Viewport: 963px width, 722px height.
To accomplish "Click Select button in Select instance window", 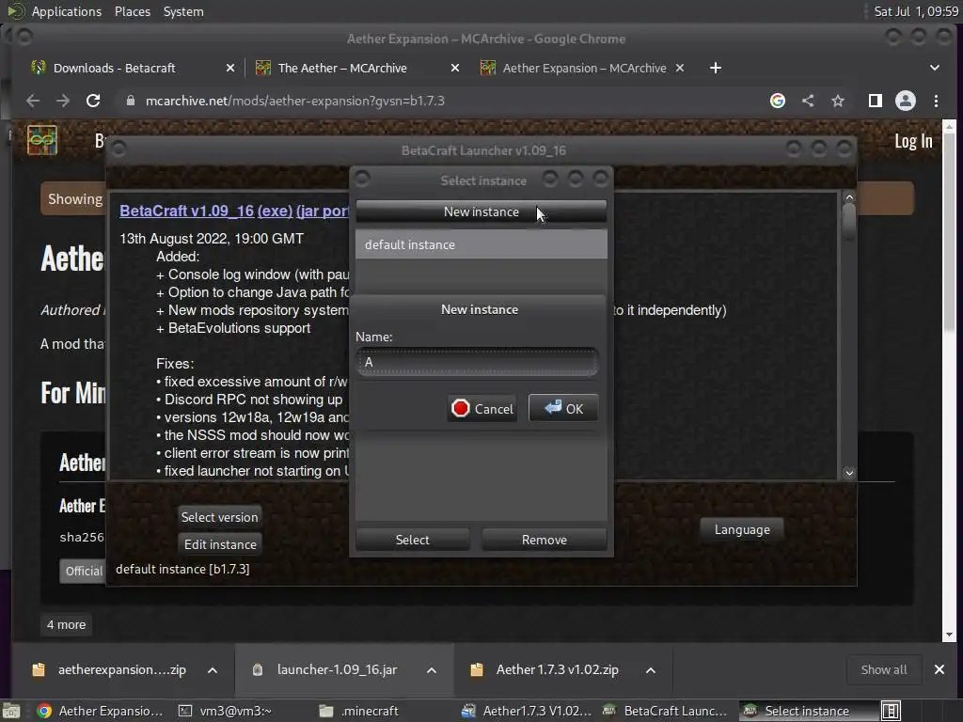I will coord(412,540).
